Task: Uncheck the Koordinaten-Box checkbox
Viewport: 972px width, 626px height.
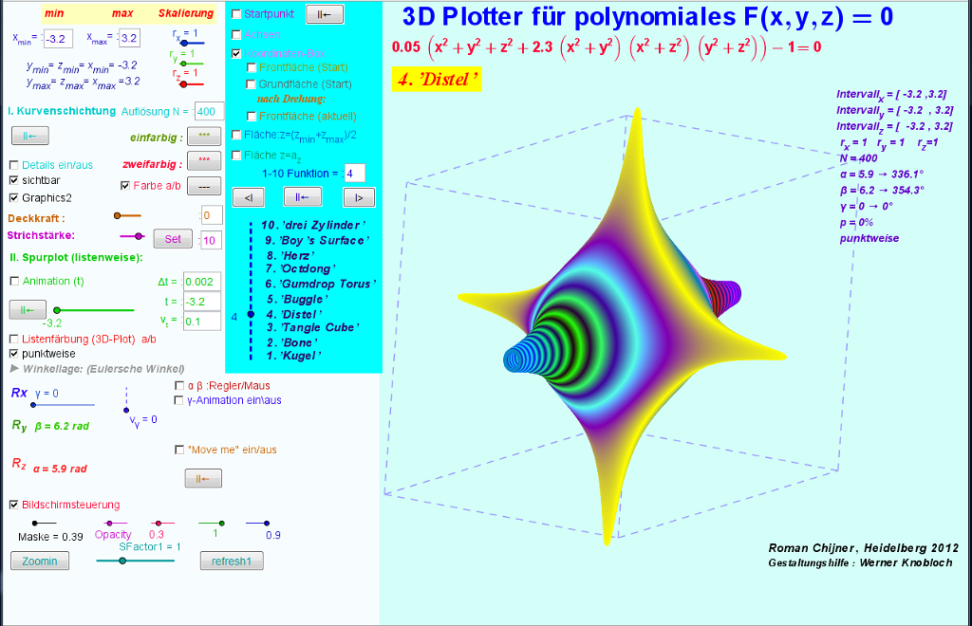Action: (236, 54)
